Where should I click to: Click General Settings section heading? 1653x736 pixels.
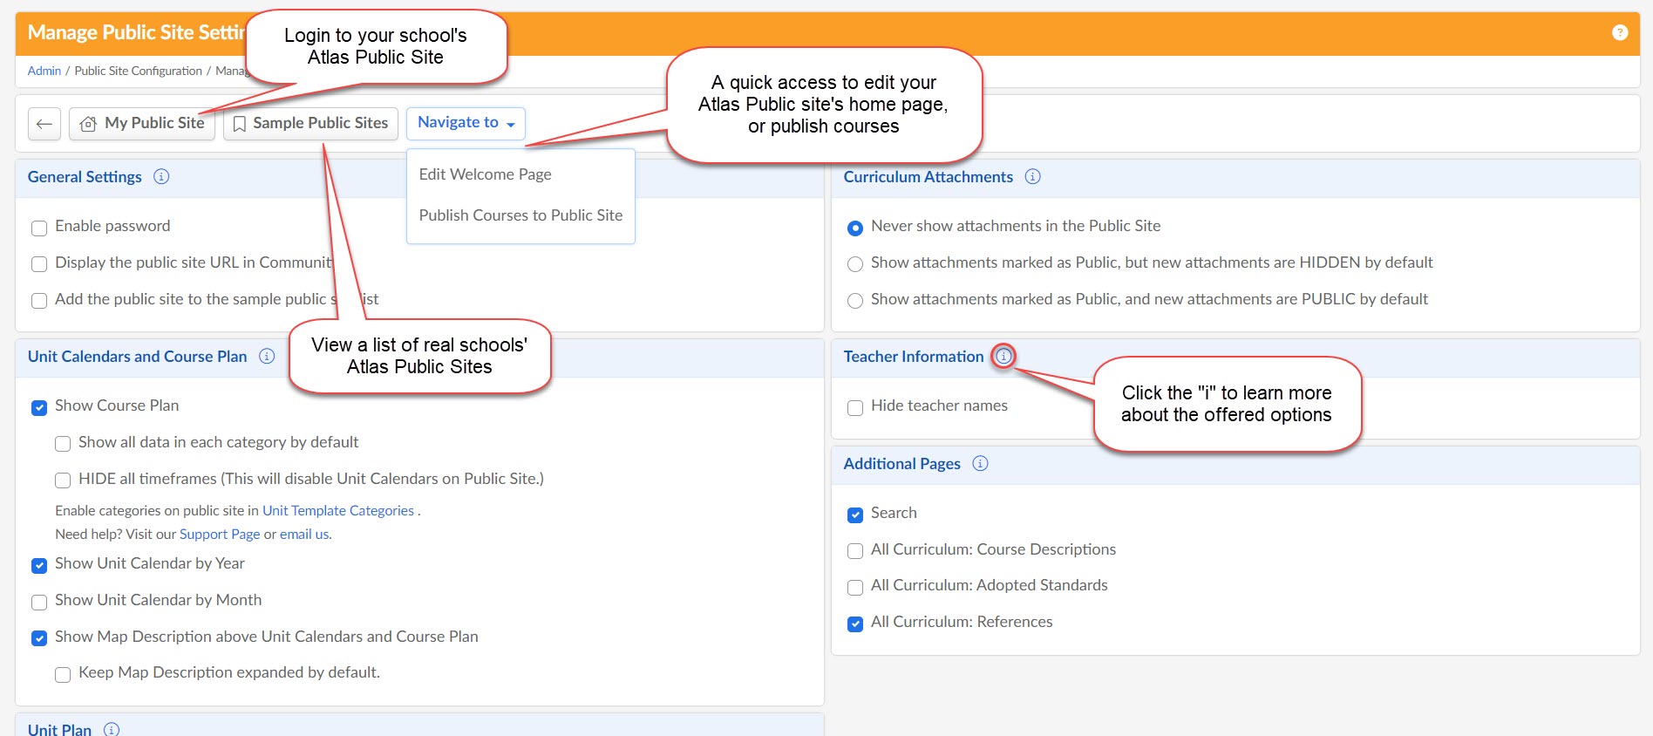(85, 177)
